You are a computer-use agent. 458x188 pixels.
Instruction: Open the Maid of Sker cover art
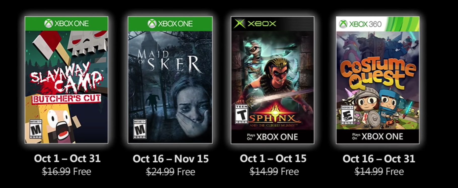coord(170,80)
